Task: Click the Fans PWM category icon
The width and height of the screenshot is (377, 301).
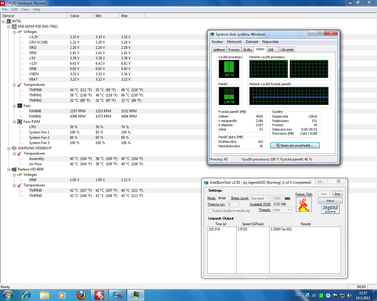Action: tap(20, 122)
